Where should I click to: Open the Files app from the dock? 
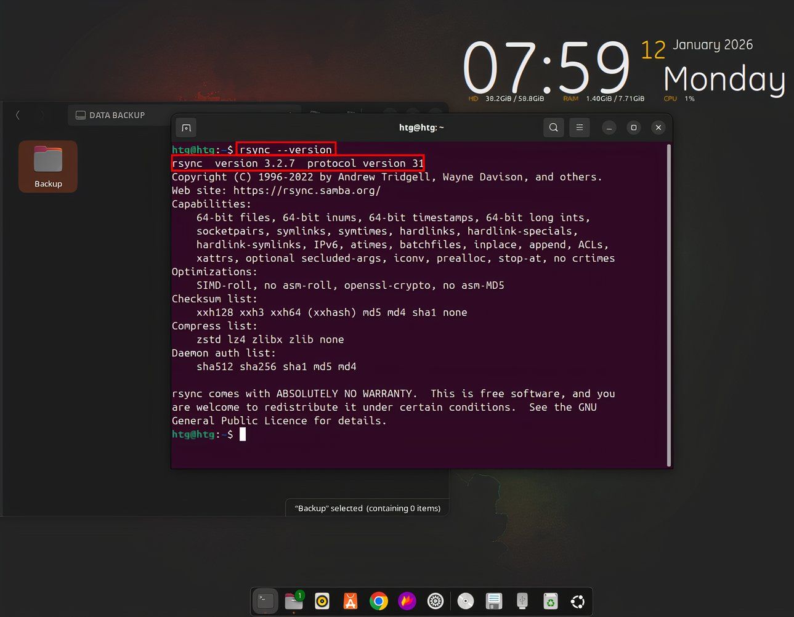tap(294, 600)
